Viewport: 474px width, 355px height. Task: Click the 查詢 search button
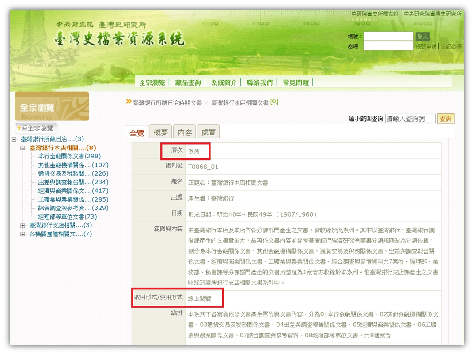446,119
